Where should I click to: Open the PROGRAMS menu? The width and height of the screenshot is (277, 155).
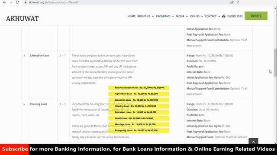(163, 16)
